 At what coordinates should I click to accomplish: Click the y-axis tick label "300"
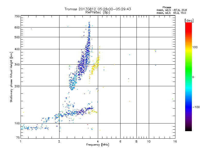(x=17, y=65)
